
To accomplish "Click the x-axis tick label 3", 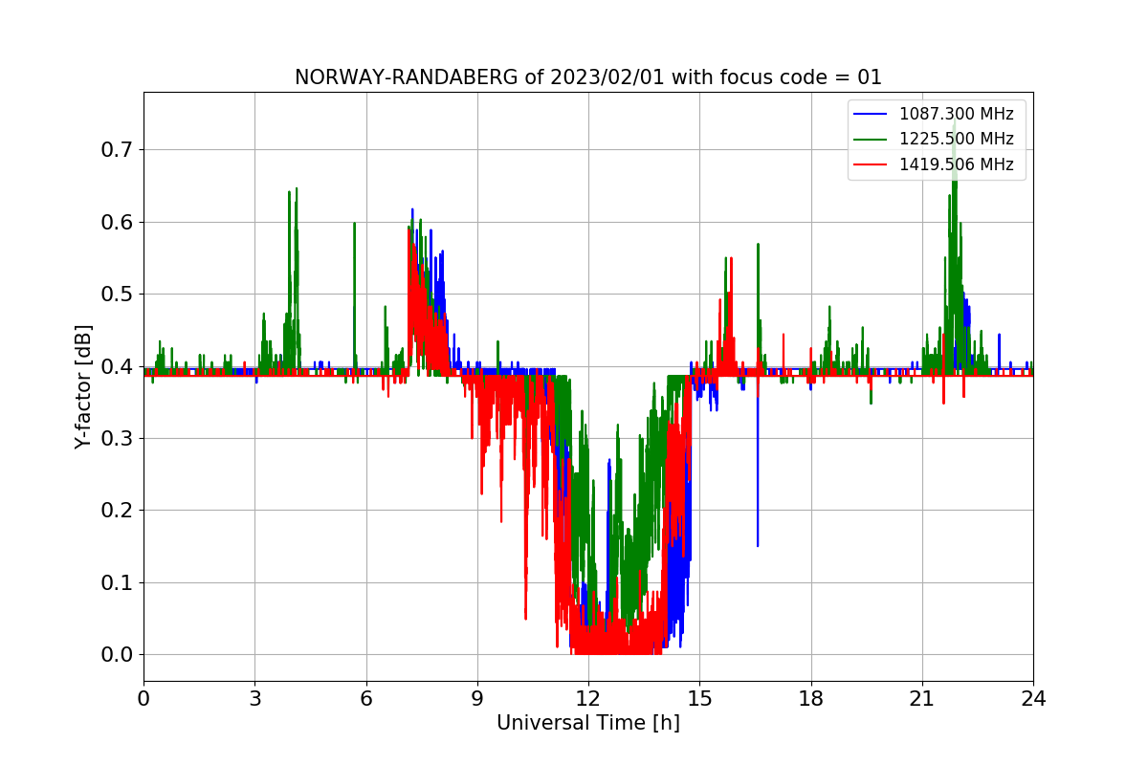I will click(x=254, y=699).
